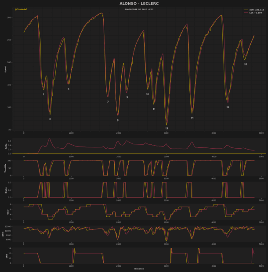Viewport: 268px width, 272px height.
Task: Select the turn 14 corner marker
Action: click(x=192, y=118)
